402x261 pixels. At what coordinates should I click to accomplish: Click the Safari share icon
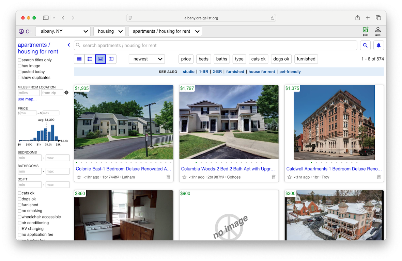pyautogui.click(x=358, y=18)
